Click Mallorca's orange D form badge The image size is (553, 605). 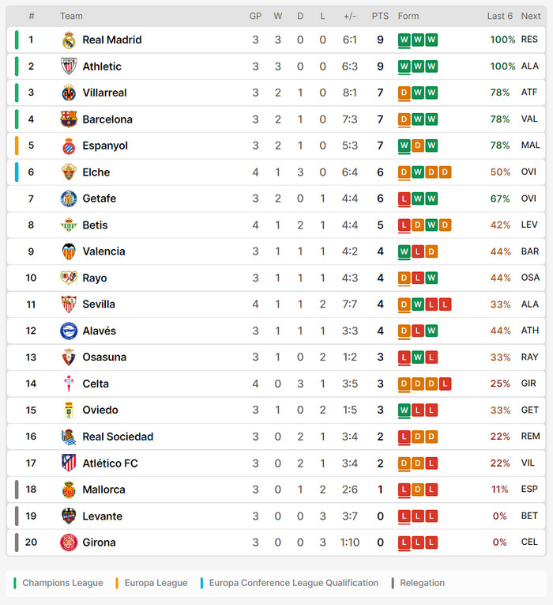(x=418, y=490)
